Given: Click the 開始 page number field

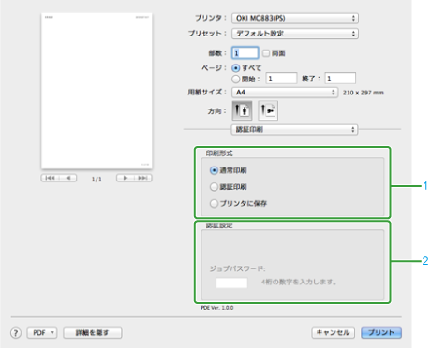Looking at the screenshot, I should point(281,79).
